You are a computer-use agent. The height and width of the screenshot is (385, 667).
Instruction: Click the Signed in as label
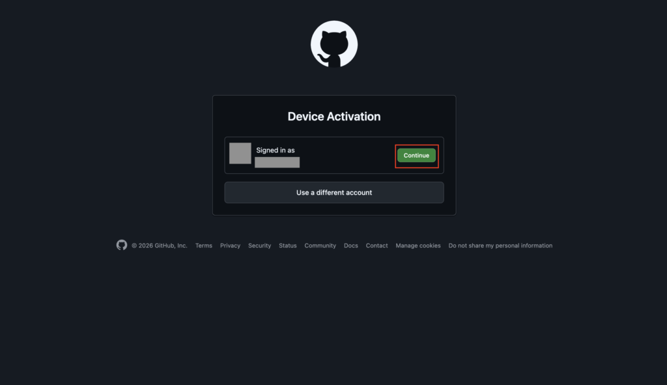275,150
